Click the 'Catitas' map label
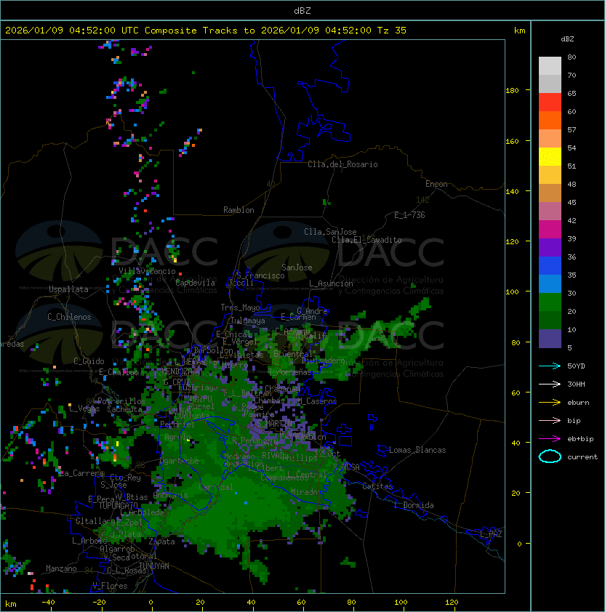Screen dimensions: 605x612 coord(377,486)
